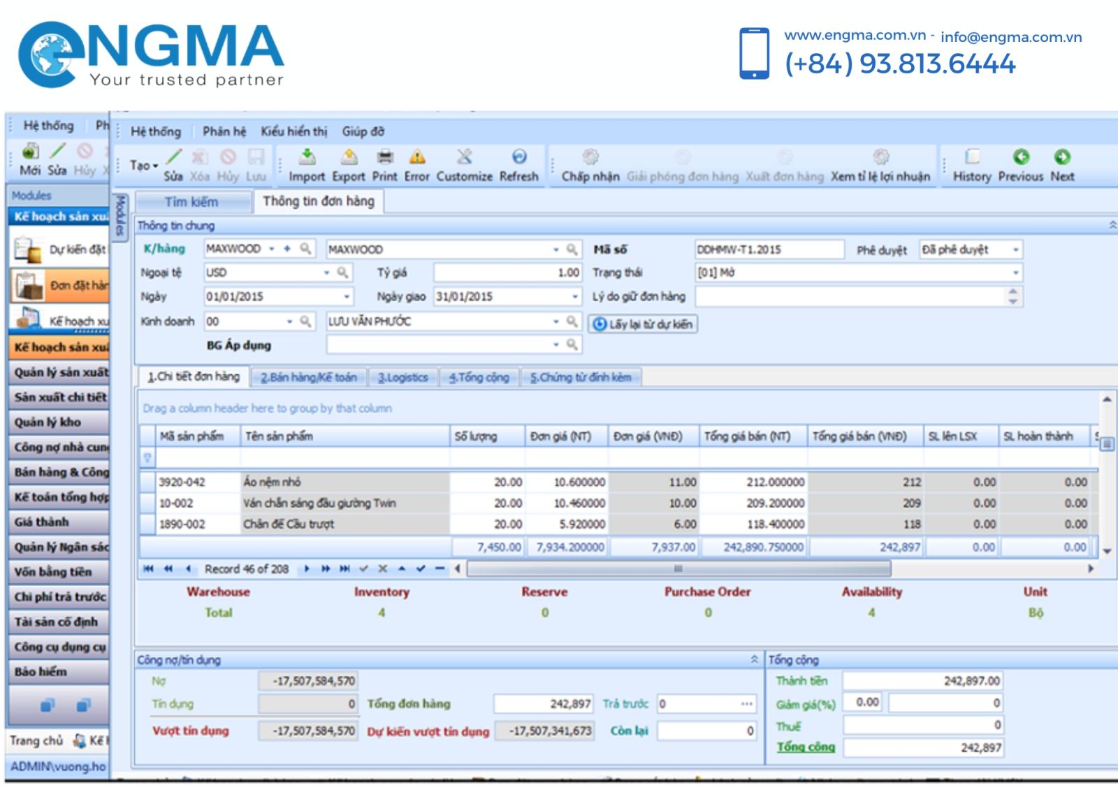1118x790 pixels.
Task: Jump to first record in navigator
Action: 148,569
